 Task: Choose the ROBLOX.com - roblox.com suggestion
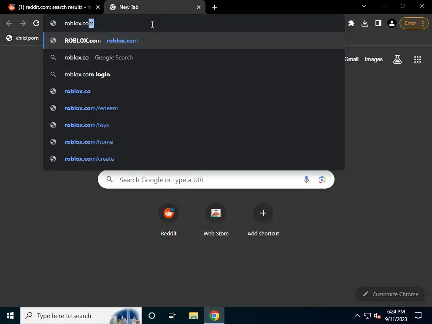tap(194, 40)
